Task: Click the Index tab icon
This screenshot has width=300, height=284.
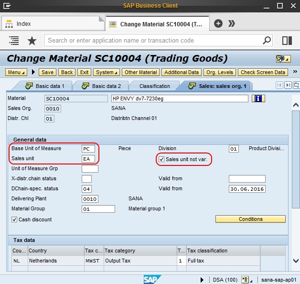Action: tap(9, 24)
